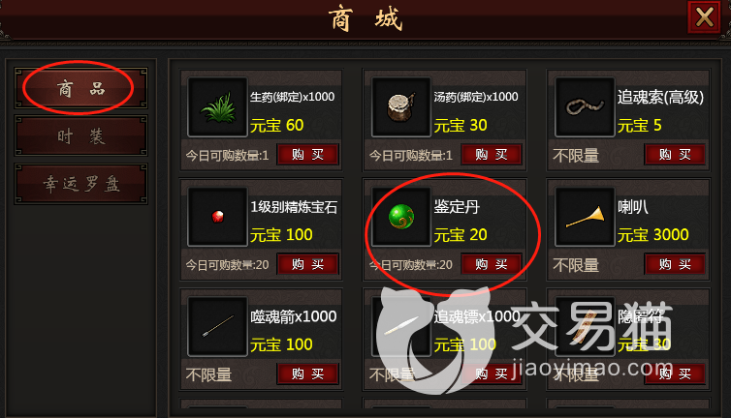Image resolution: width=731 pixels, height=418 pixels.
Task: Click the 噬魂箭 arrow item icon
Action: tap(217, 326)
